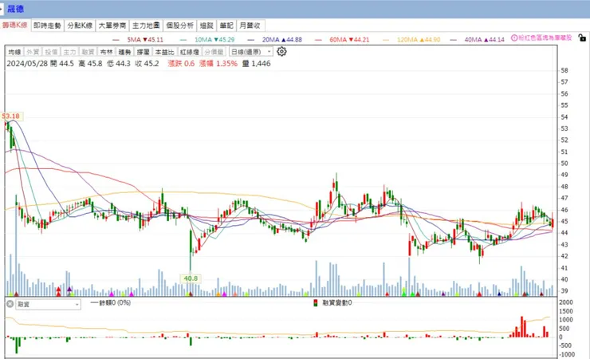The image size is (590, 359).
Task: Toggle the 均線 overlay button
Action: (x=15, y=52)
